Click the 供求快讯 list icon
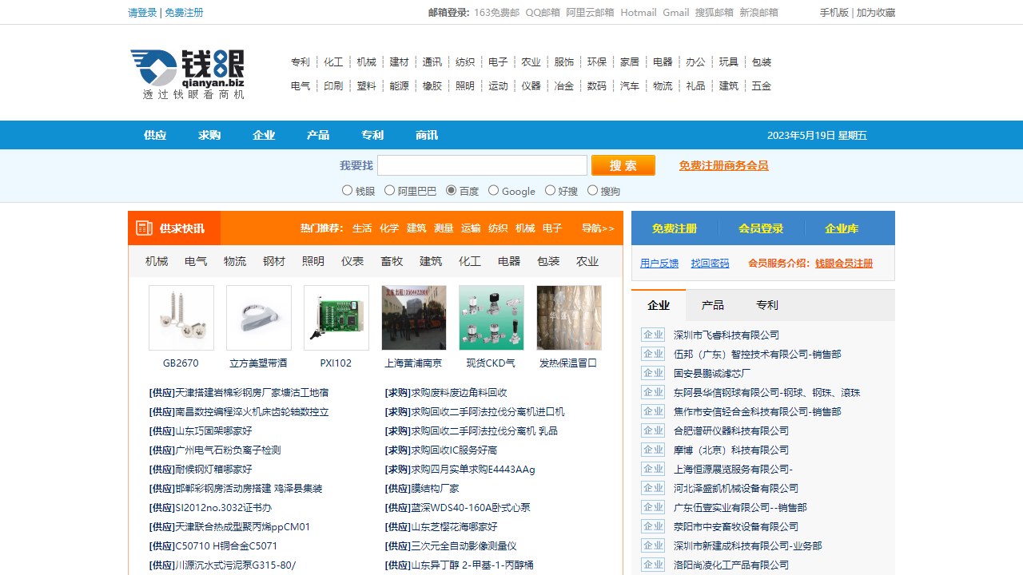This screenshot has height=575, width=1023. coord(144,228)
